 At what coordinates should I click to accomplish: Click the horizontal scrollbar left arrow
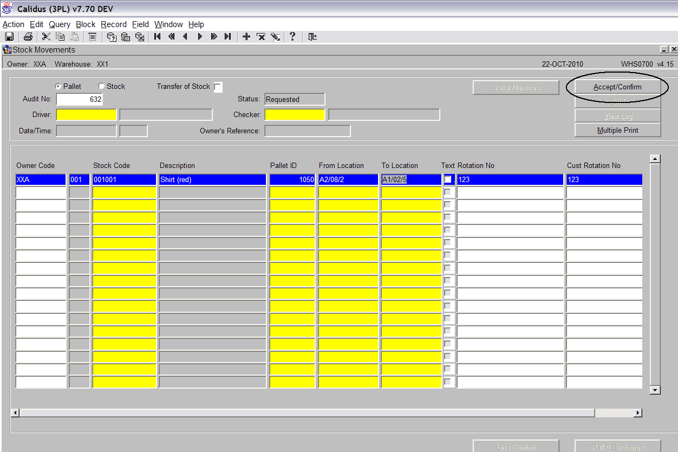(15, 413)
